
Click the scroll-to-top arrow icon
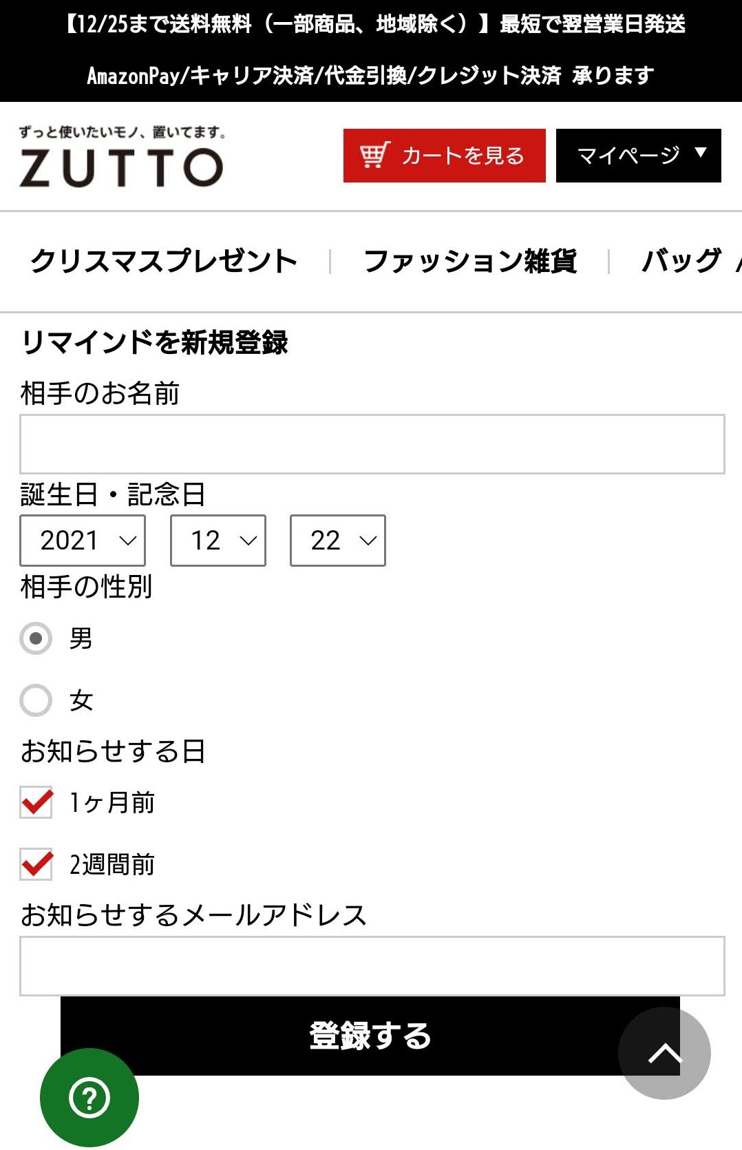pyautogui.click(x=664, y=1053)
